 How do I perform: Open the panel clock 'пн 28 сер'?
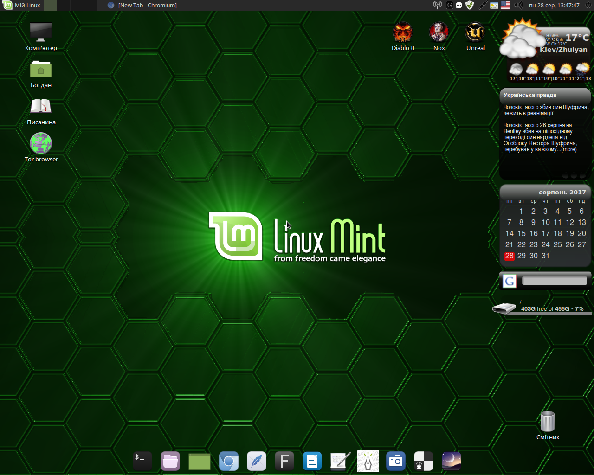click(554, 5)
